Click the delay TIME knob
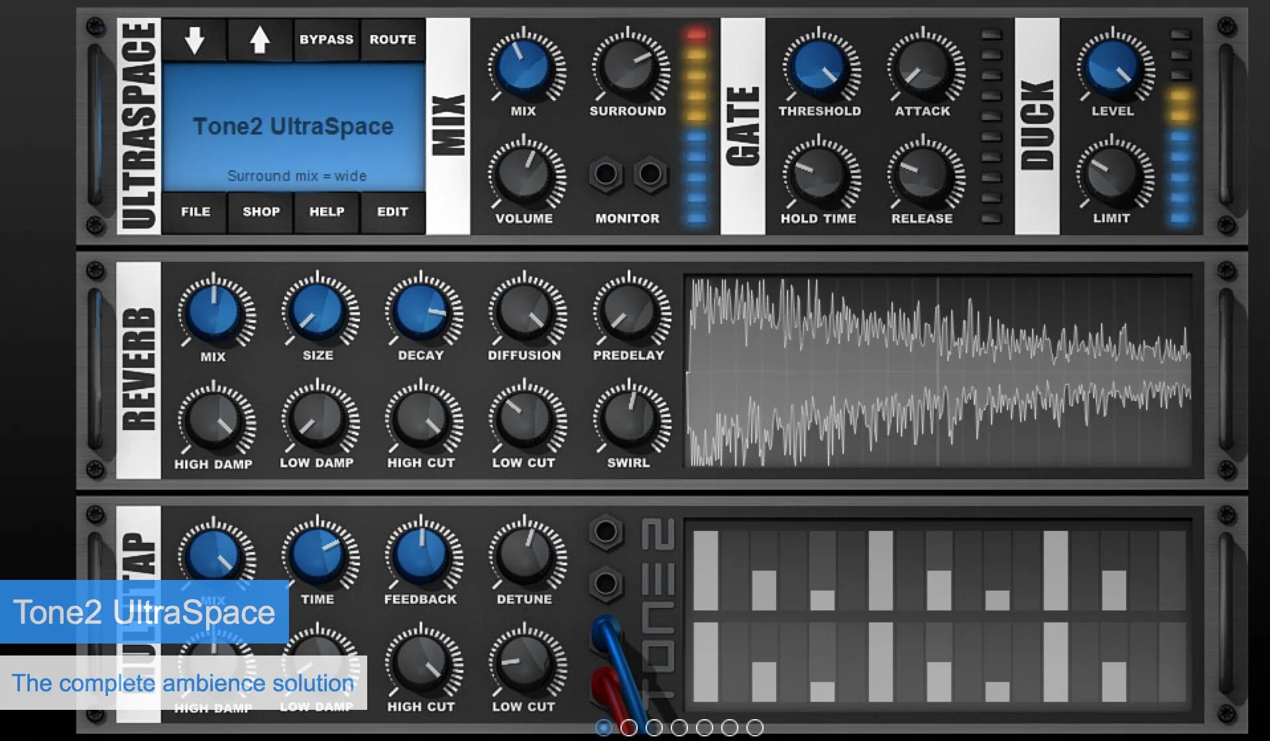 318,554
